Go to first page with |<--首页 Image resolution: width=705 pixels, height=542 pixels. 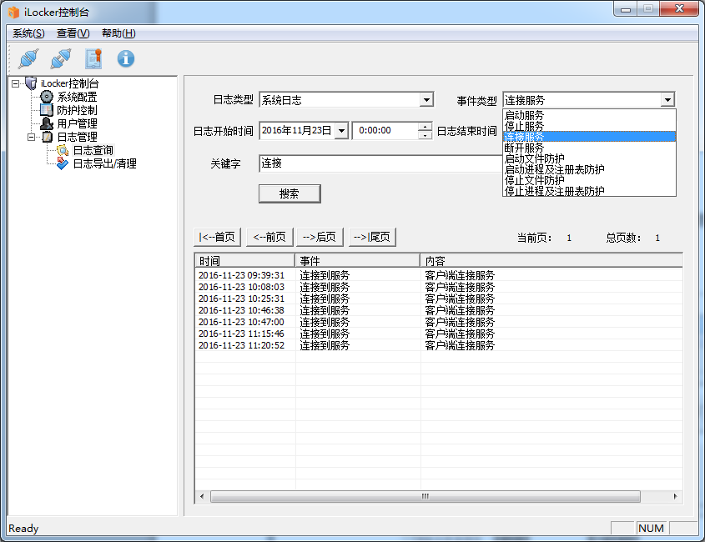click(x=217, y=237)
